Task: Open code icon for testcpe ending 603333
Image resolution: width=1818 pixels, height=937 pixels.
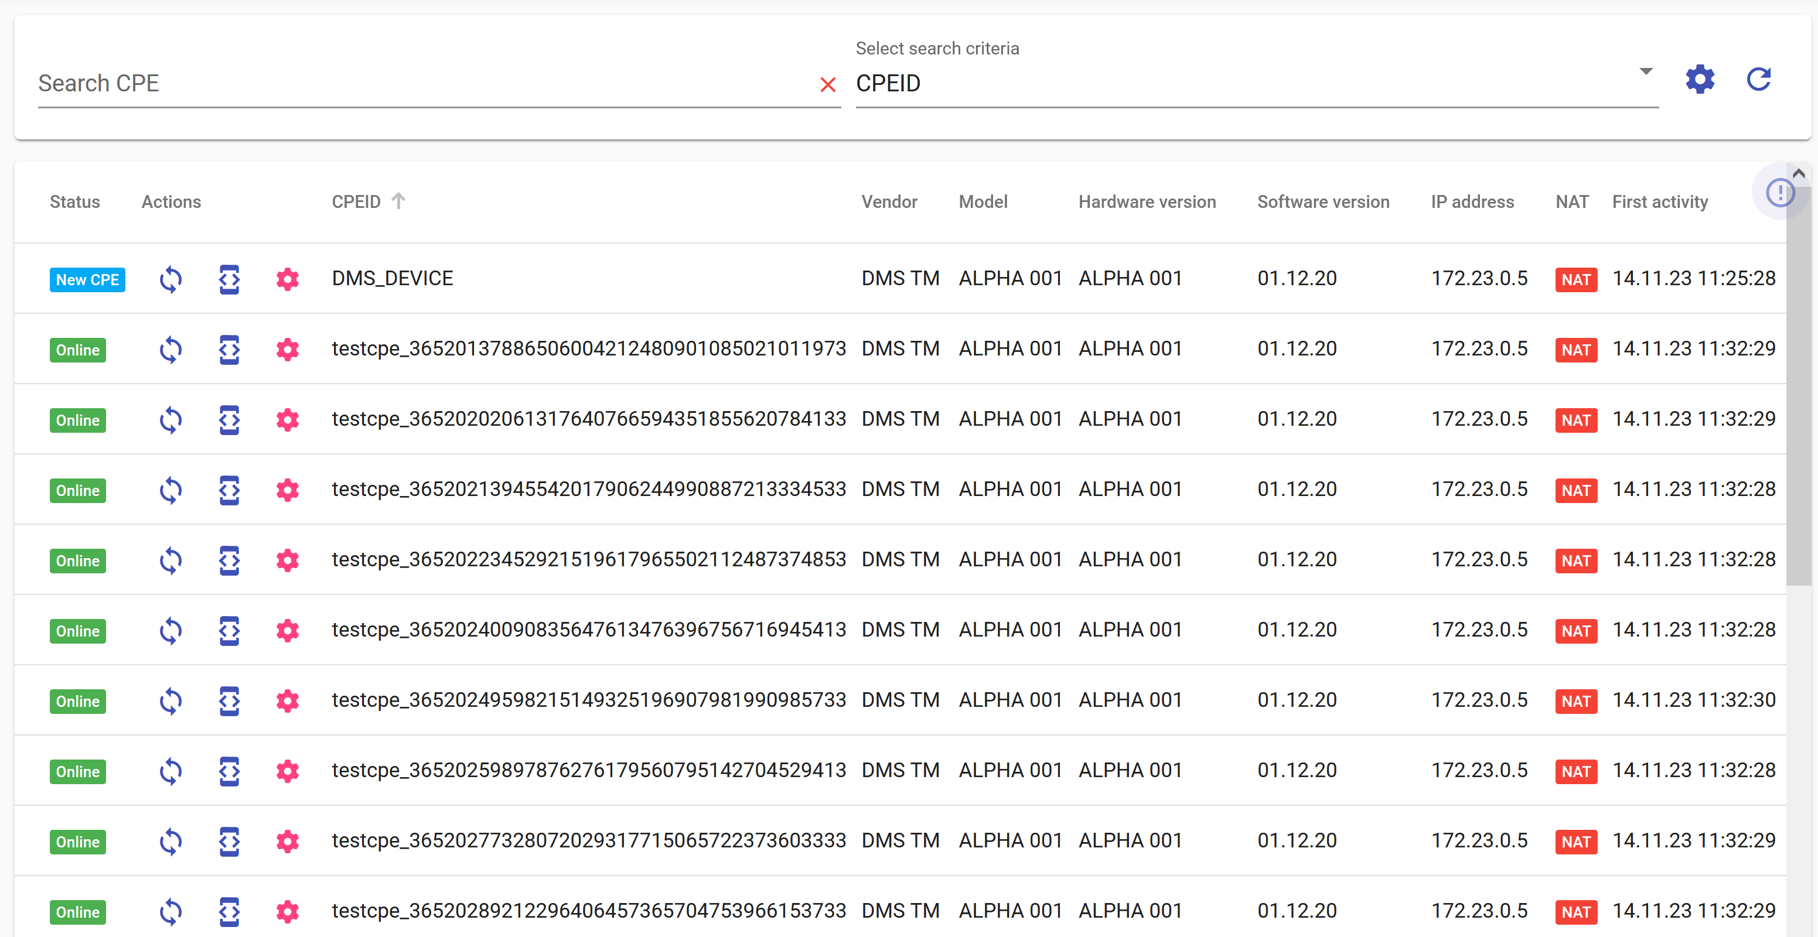Action: [x=229, y=842]
